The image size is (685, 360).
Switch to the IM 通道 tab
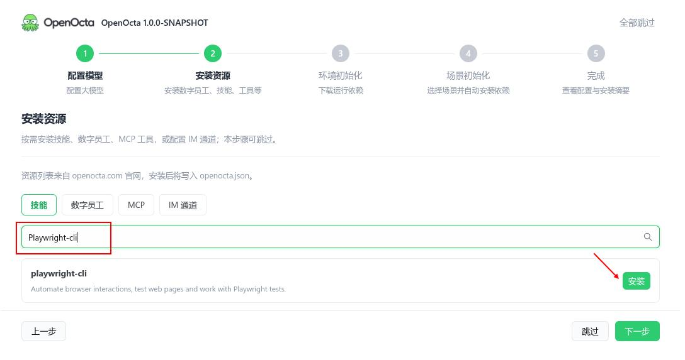point(183,205)
